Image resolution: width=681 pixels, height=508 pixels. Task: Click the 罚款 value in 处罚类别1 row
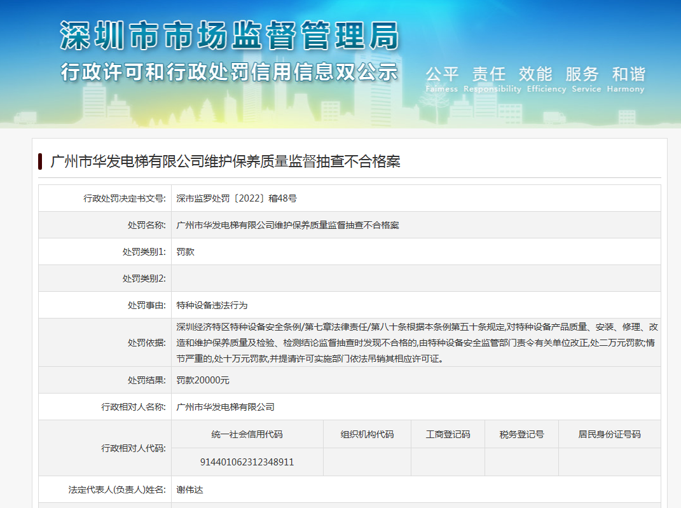[186, 252]
